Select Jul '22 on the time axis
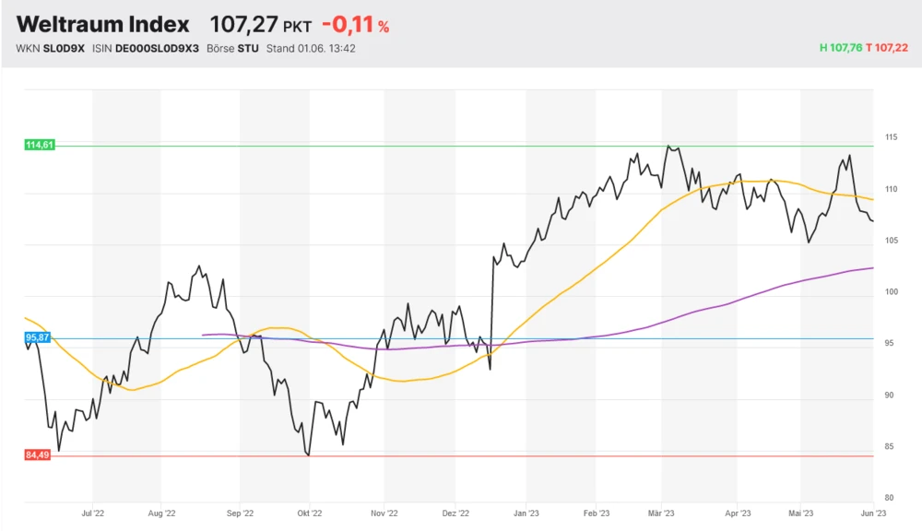 [x=92, y=513]
